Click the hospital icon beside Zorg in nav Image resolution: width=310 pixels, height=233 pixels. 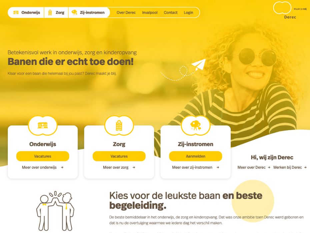pos(50,12)
